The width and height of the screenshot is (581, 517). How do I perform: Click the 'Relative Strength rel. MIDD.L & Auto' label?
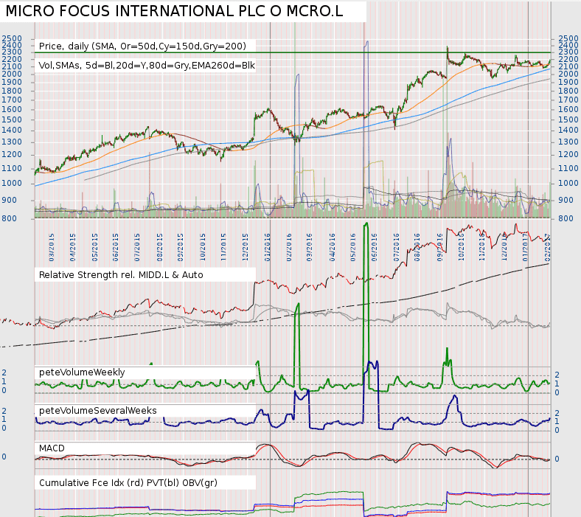tap(121, 275)
